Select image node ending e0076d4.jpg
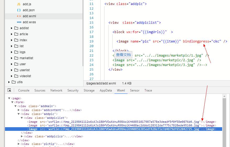Image resolution: width=230 pixels, height=147 pixels. [x=122, y=122]
